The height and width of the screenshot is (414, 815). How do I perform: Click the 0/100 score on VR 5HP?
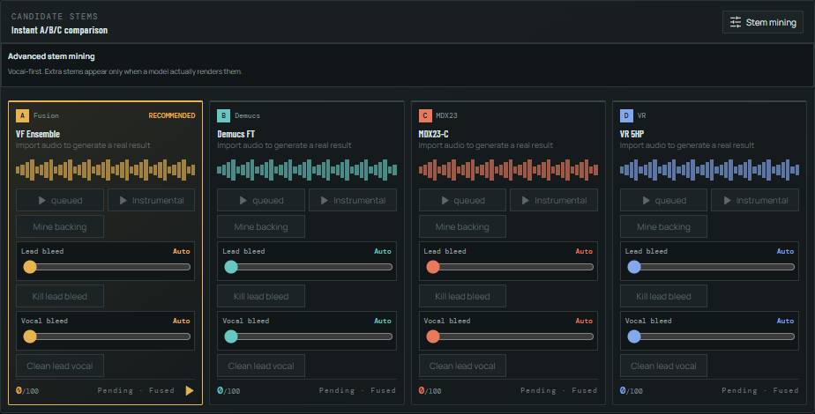(x=631, y=390)
